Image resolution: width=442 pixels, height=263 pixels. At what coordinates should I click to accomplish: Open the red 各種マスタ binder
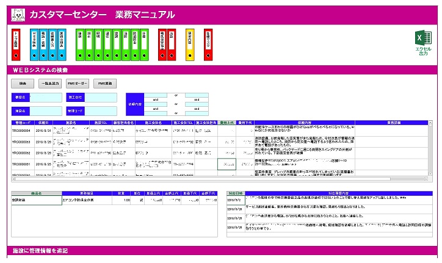(x=208, y=44)
